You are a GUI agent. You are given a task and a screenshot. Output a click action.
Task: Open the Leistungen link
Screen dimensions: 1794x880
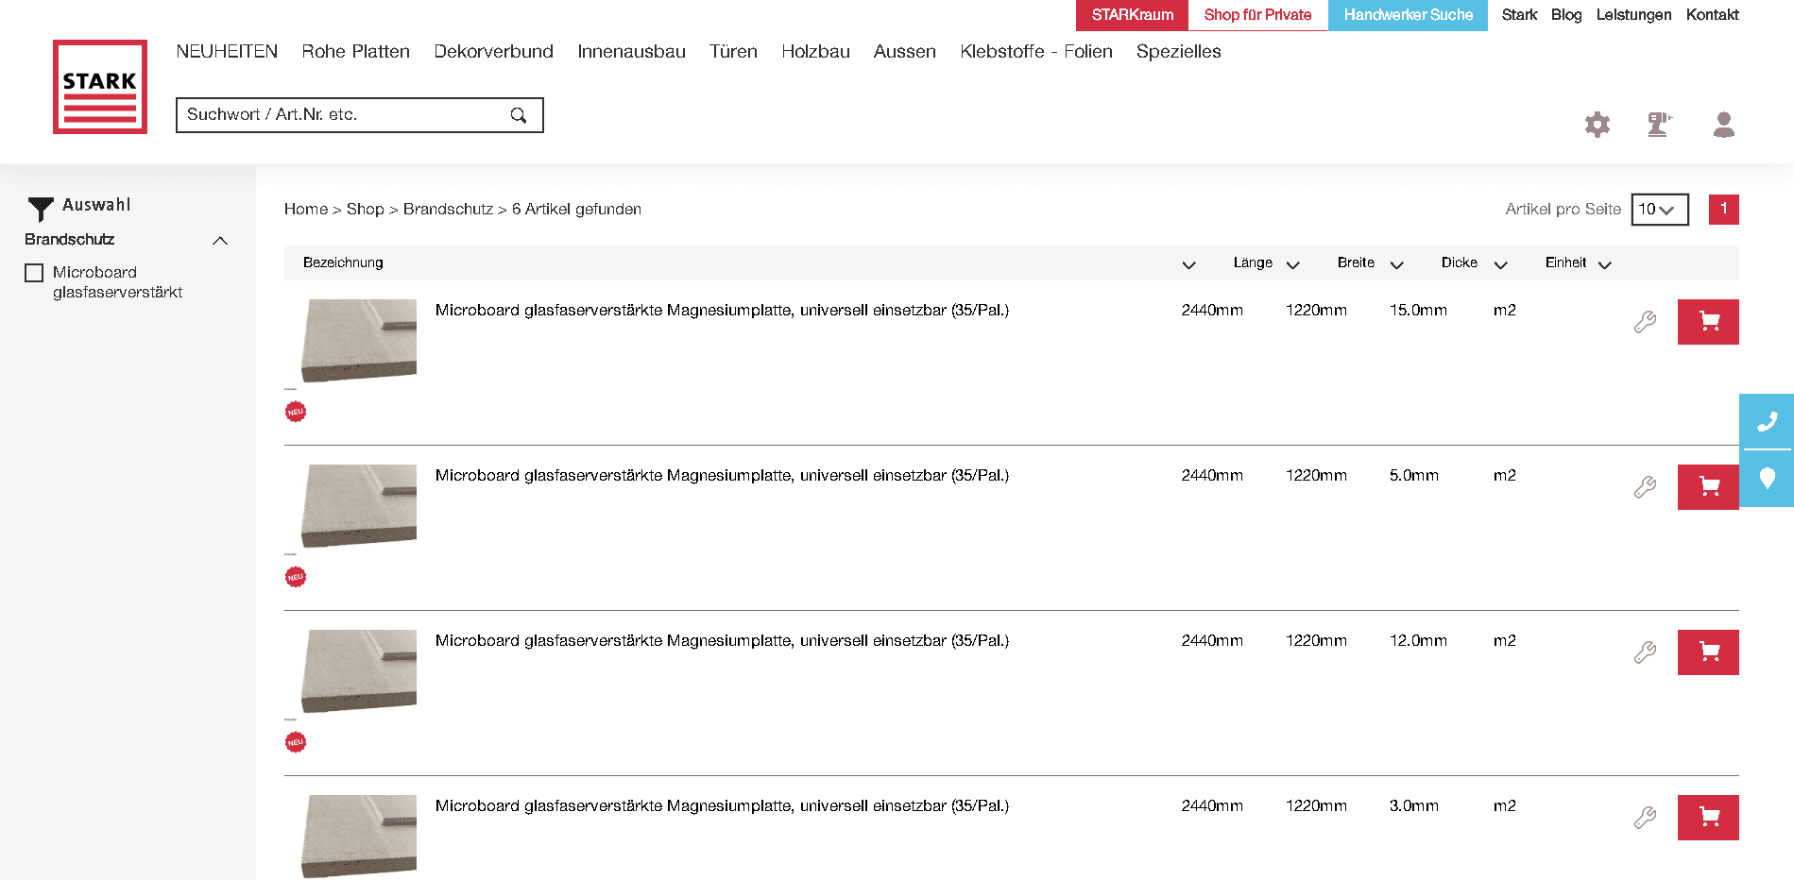pos(1633,15)
